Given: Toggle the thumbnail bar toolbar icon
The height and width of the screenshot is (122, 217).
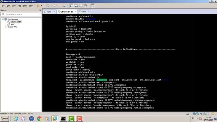Looking at the screenshot, I should point(76,6).
